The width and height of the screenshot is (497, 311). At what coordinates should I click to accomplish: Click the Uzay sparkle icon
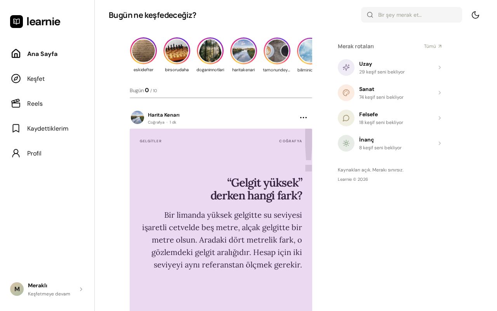(x=346, y=67)
